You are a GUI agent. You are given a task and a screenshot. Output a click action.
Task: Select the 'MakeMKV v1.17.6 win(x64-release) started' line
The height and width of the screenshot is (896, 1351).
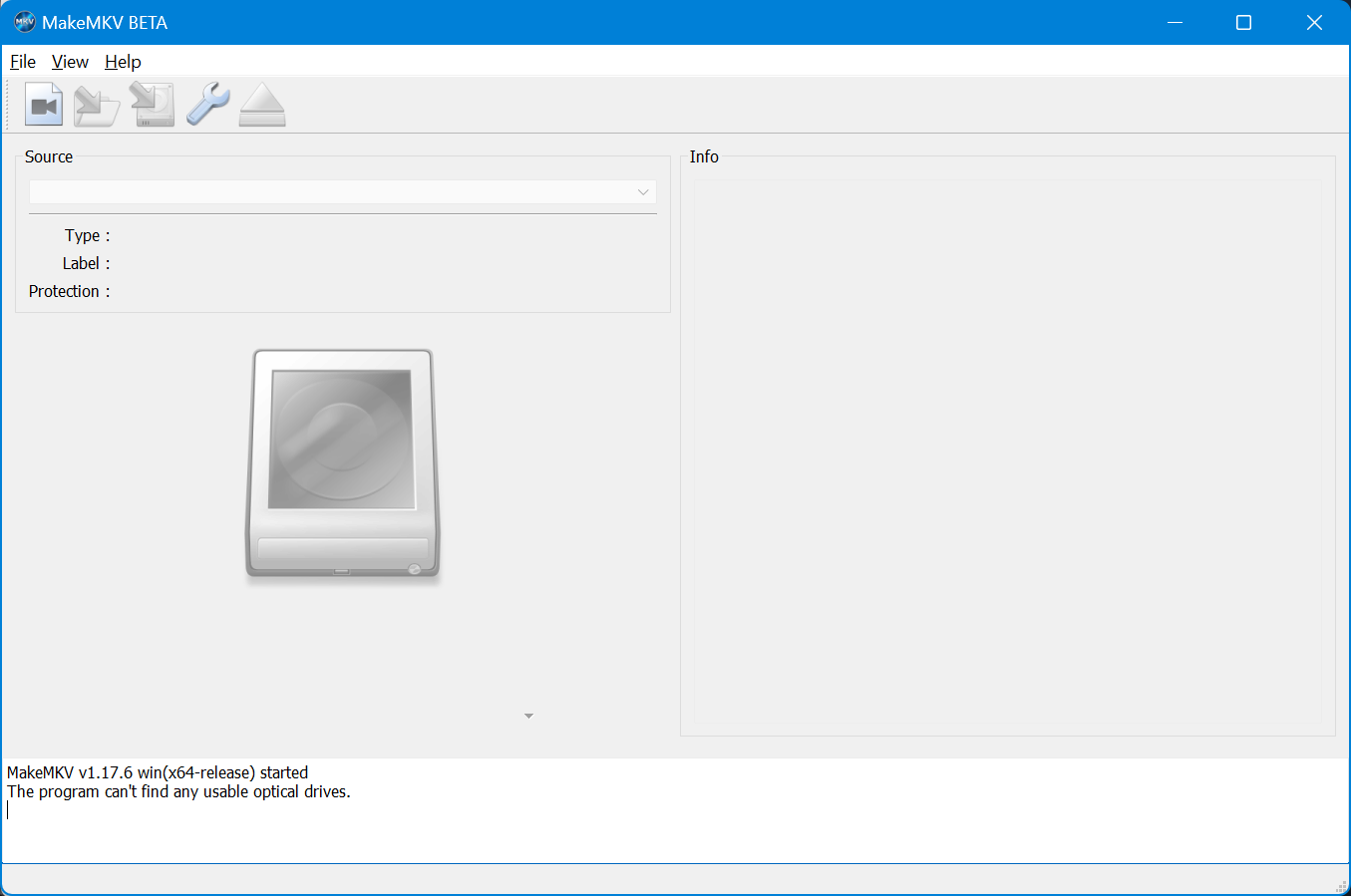pos(158,772)
